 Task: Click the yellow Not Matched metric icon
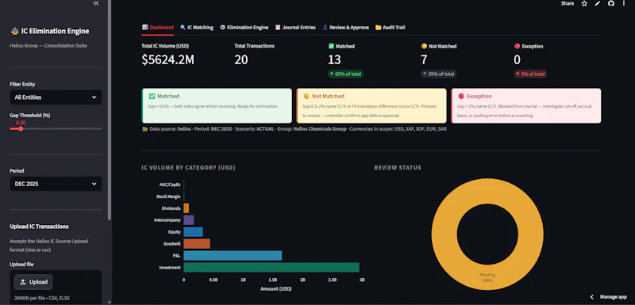[424, 46]
